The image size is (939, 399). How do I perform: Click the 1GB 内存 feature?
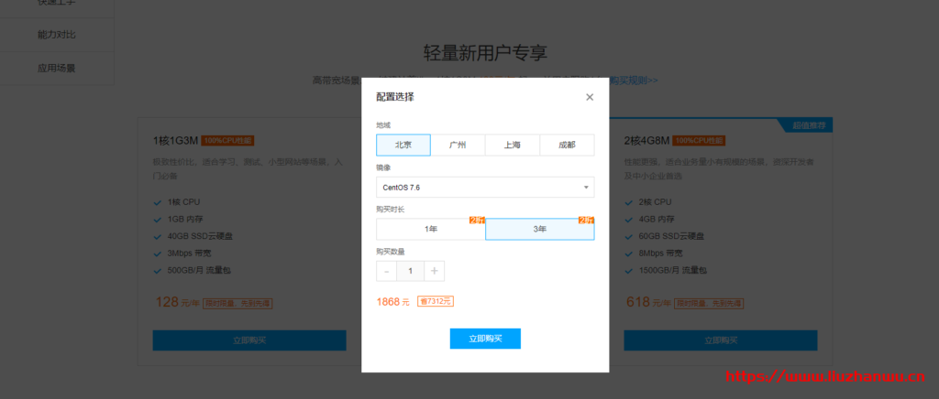click(185, 220)
